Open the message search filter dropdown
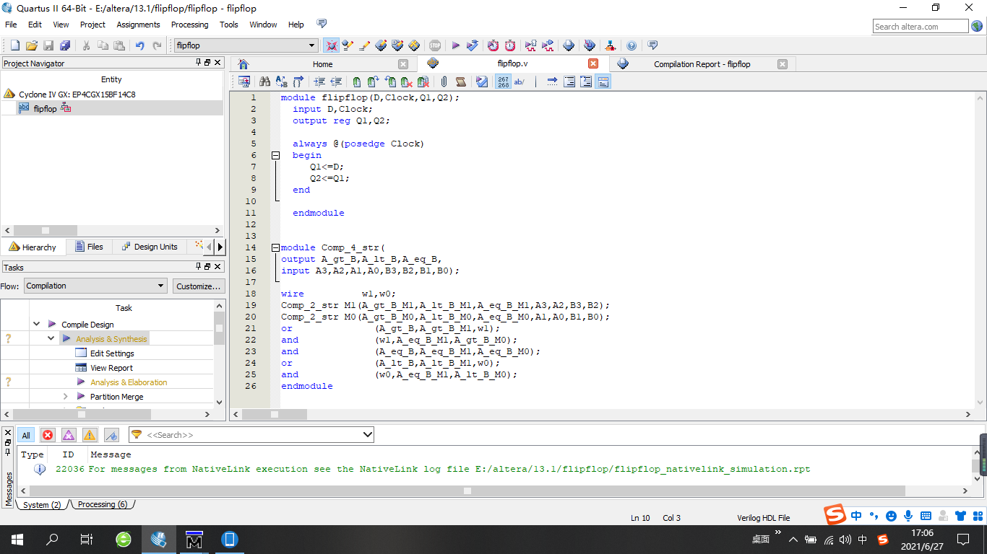 pos(367,435)
